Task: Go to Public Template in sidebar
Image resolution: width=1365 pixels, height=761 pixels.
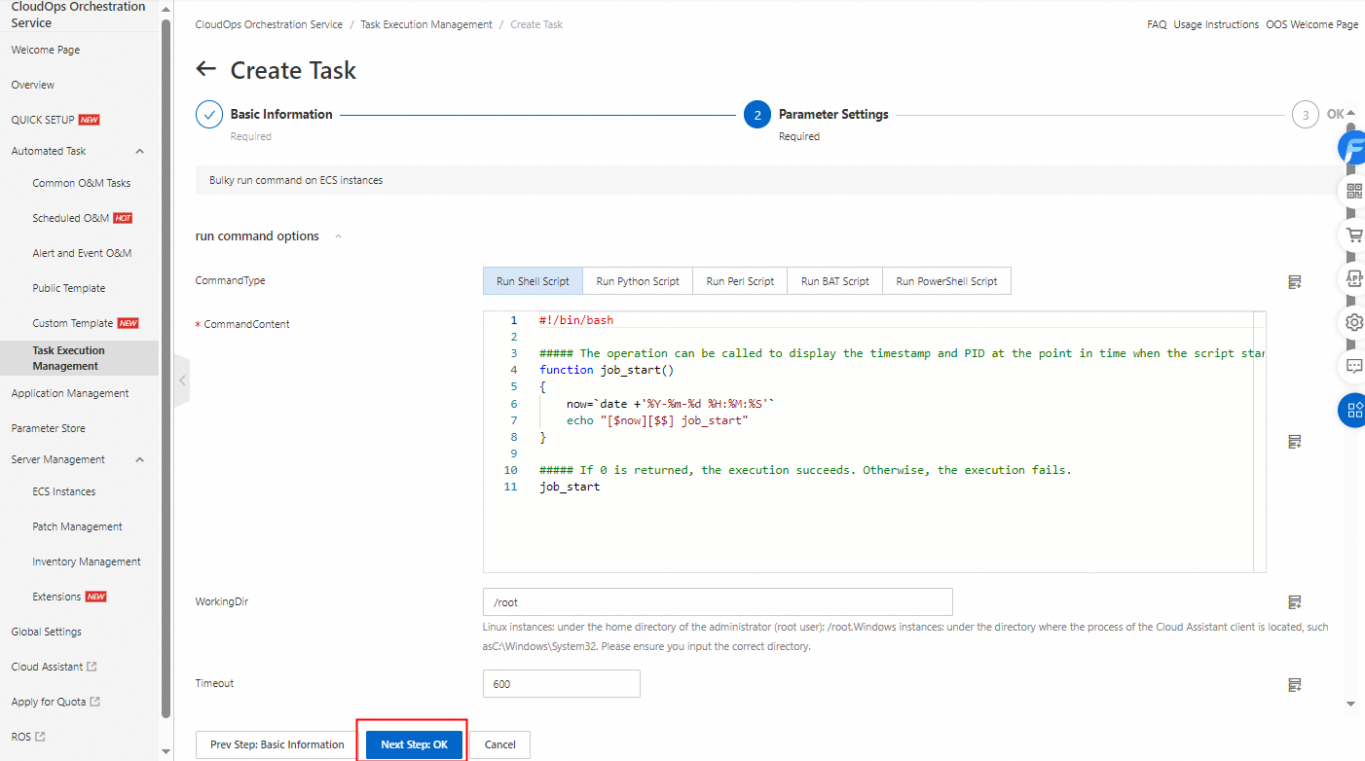Action: (x=68, y=288)
